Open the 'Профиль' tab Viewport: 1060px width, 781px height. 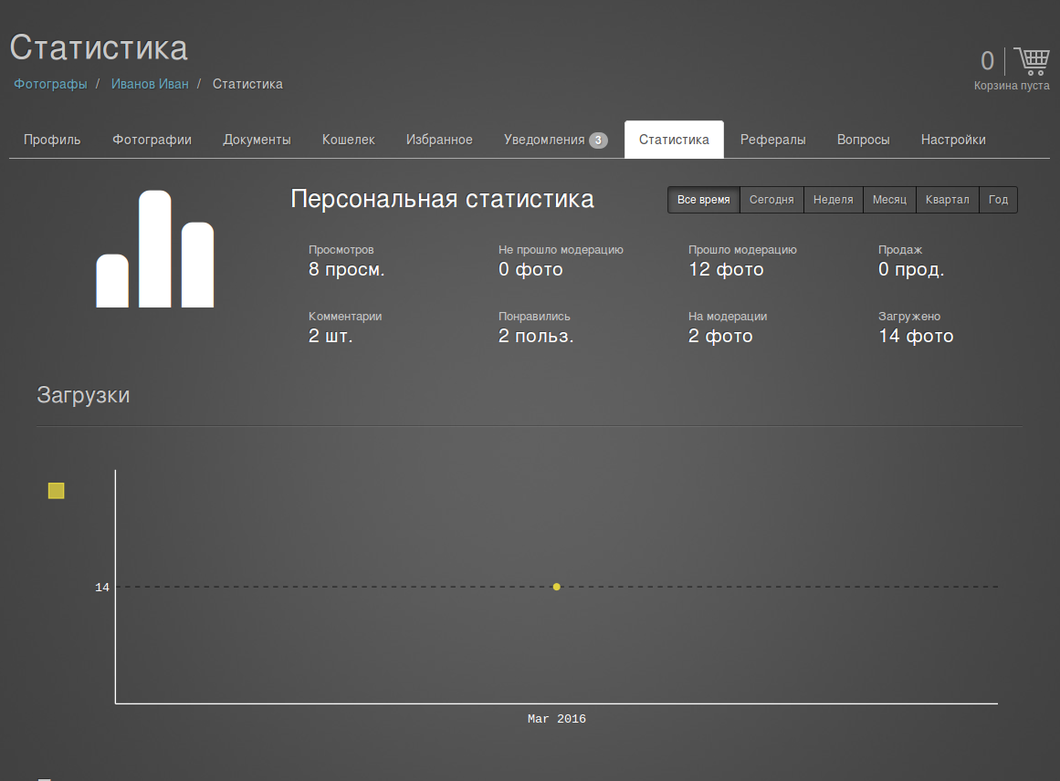52,140
